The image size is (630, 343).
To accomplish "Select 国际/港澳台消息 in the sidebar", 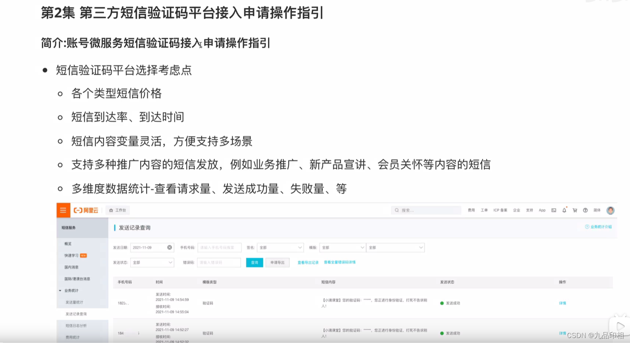I will 77,279.
